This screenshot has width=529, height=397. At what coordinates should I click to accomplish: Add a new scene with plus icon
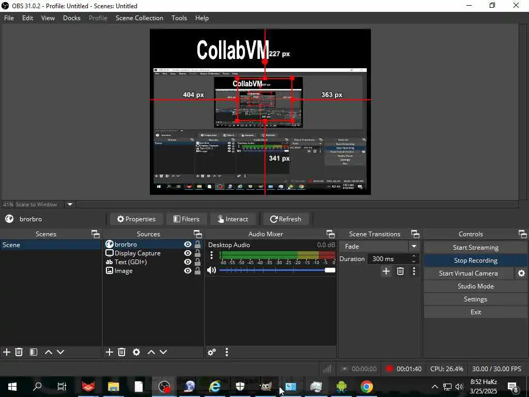click(x=6, y=352)
